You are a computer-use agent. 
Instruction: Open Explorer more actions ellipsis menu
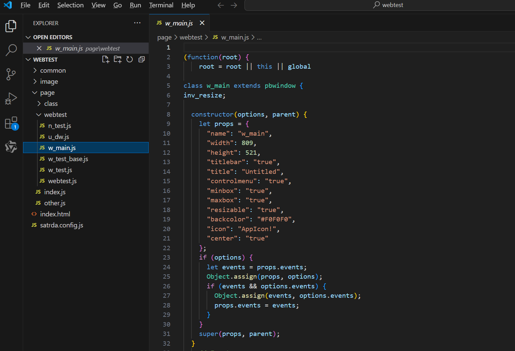(137, 23)
